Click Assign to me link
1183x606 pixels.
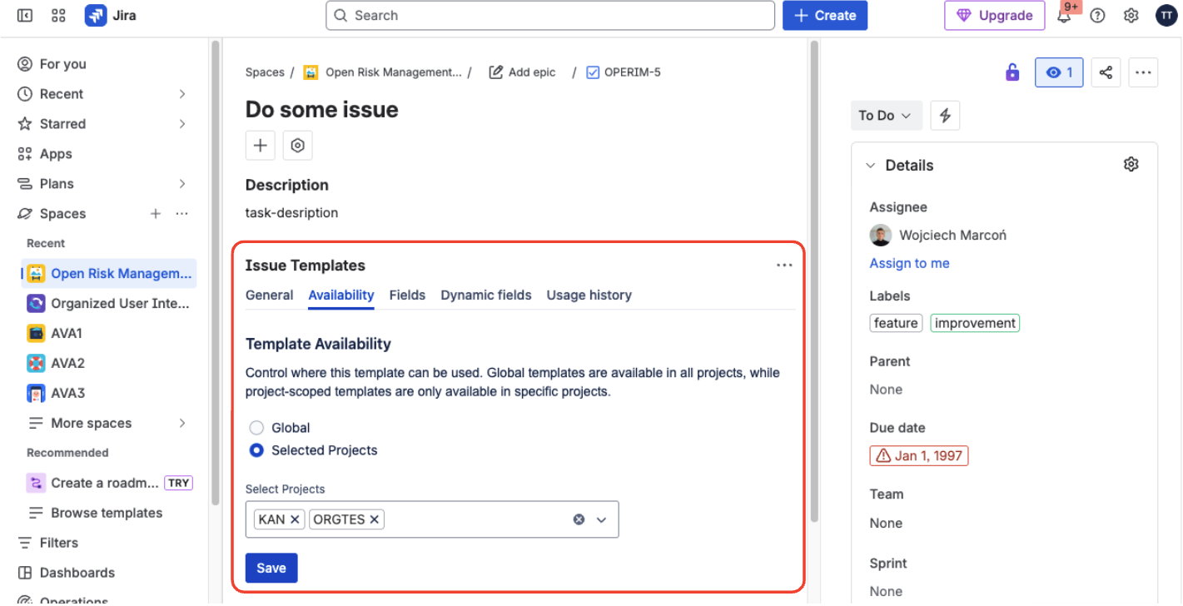(909, 263)
